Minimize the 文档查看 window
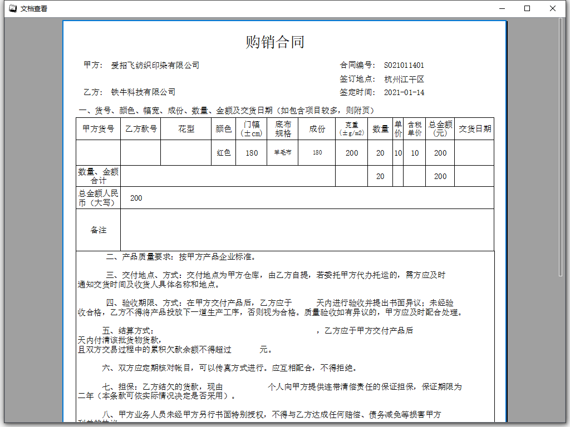This screenshot has height=427, width=570. click(x=503, y=8)
